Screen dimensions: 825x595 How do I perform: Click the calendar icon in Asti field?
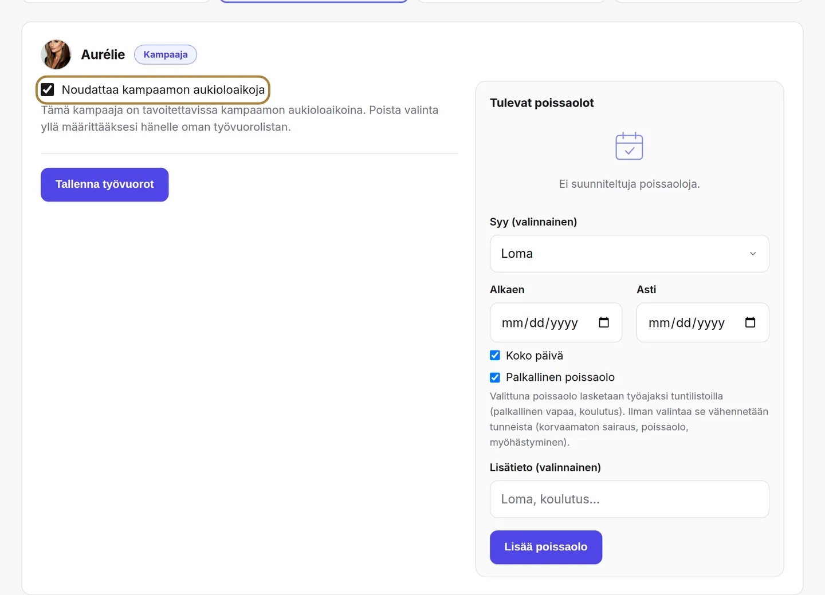751,322
